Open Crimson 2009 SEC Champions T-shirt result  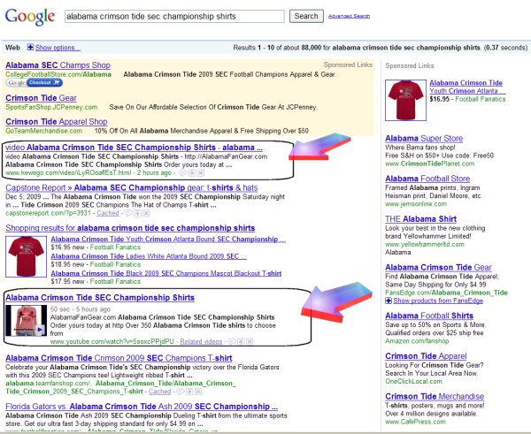point(119,358)
